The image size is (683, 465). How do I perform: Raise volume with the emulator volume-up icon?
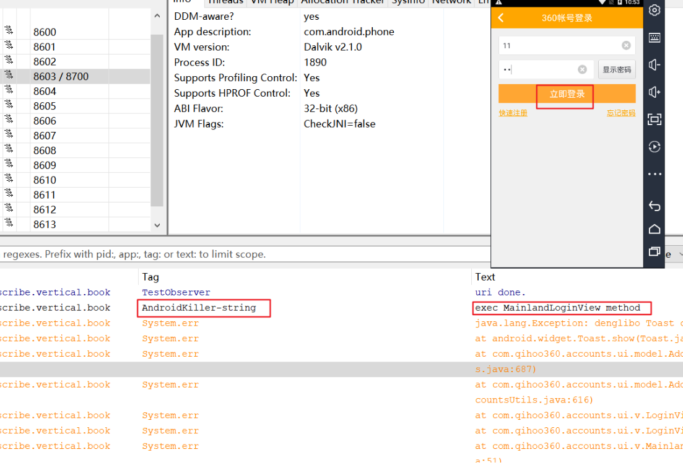click(x=655, y=92)
